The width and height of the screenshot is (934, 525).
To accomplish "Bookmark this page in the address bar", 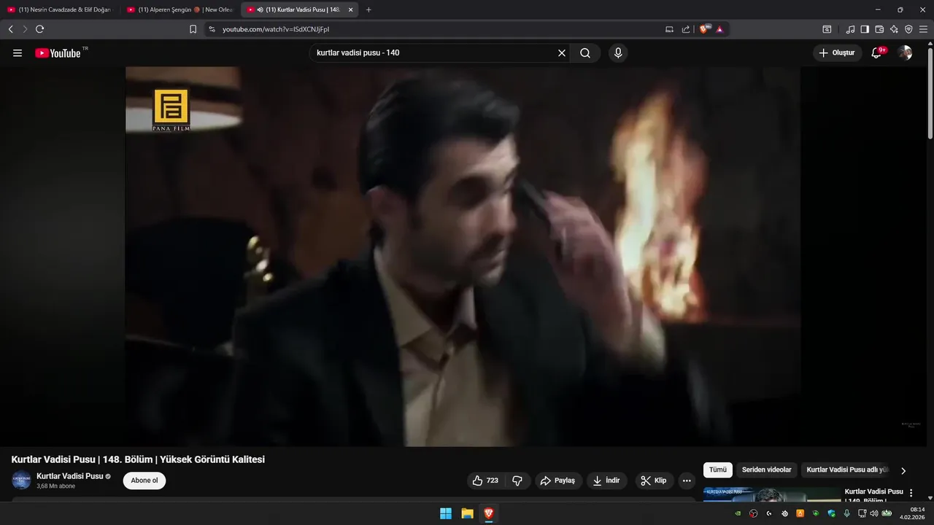I will [x=193, y=29].
